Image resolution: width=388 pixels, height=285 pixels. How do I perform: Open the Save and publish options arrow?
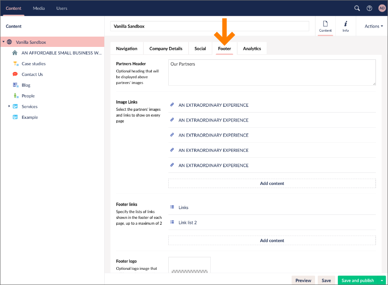tap(382, 281)
